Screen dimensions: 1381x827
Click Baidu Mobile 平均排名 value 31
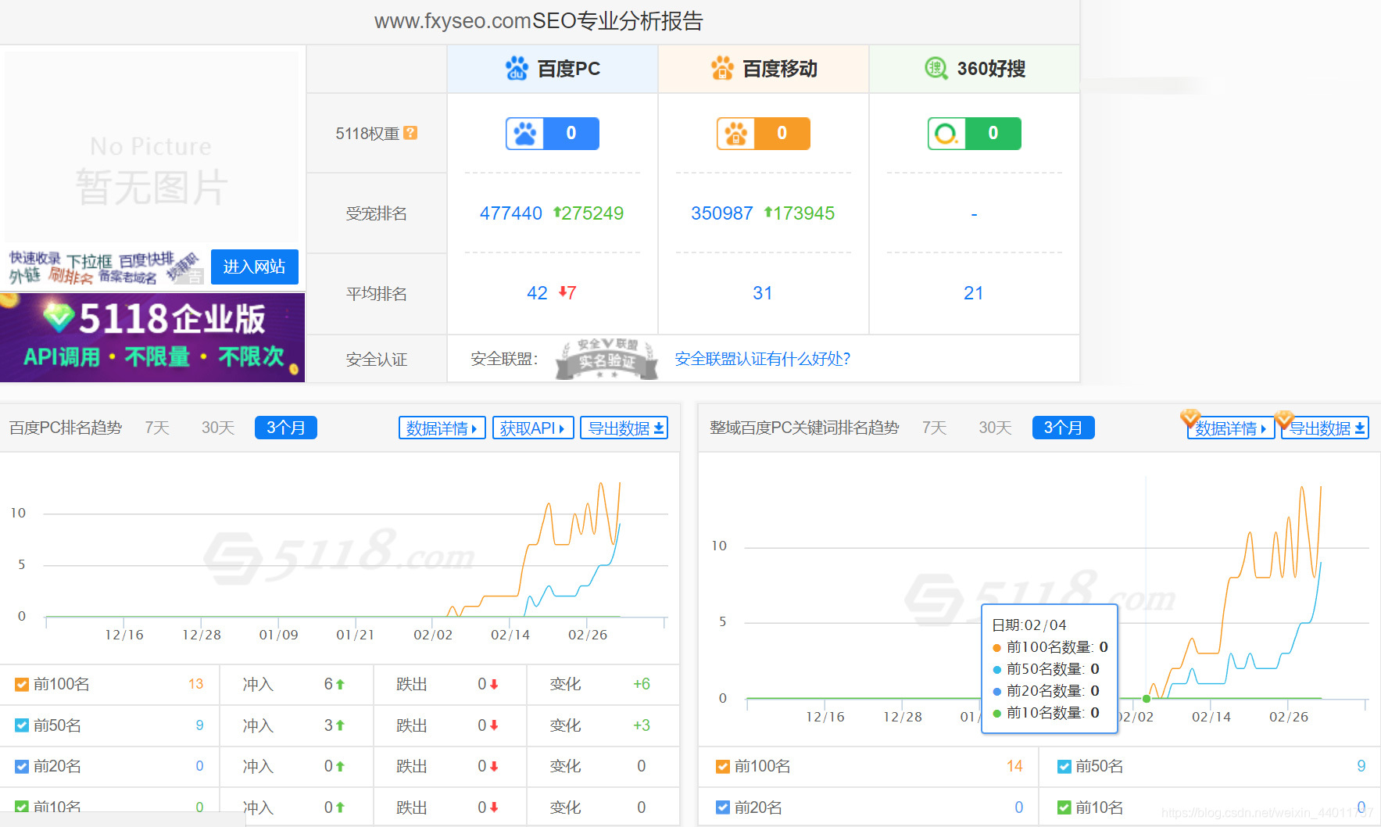763,293
